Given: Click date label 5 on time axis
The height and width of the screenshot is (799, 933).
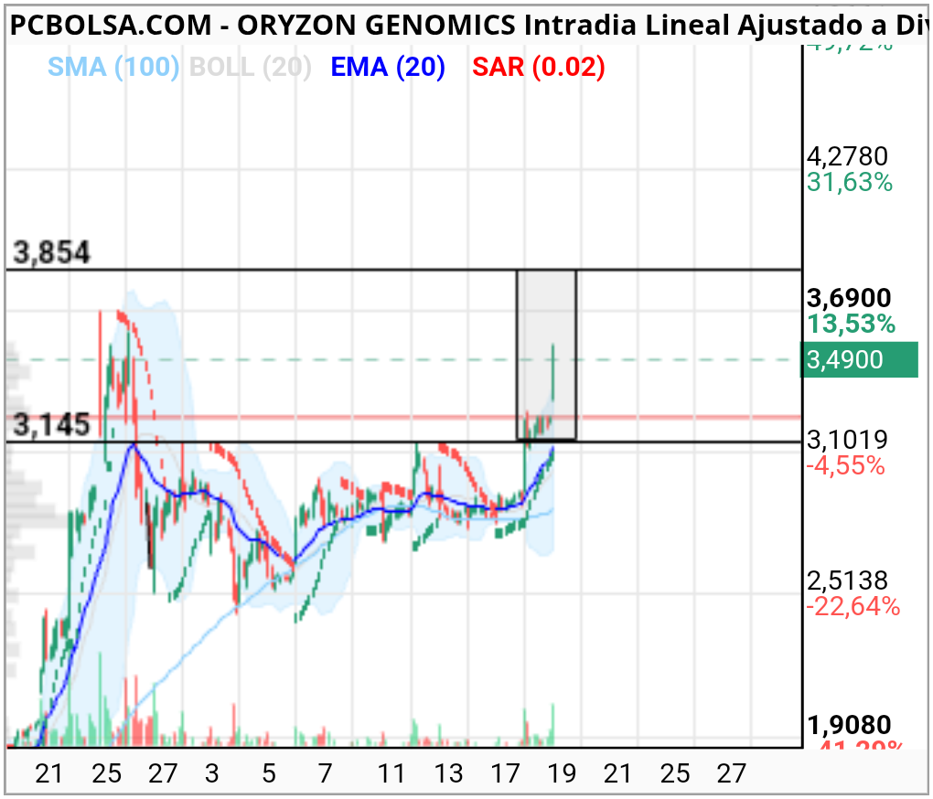Looking at the screenshot, I should [x=269, y=774].
